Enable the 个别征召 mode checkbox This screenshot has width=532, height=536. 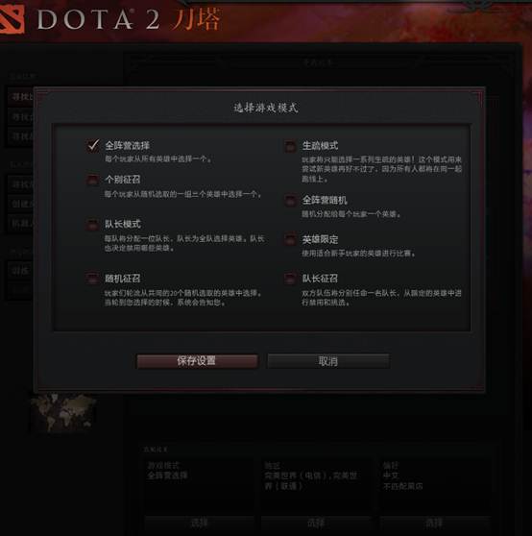pyautogui.click(x=92, y=180)
